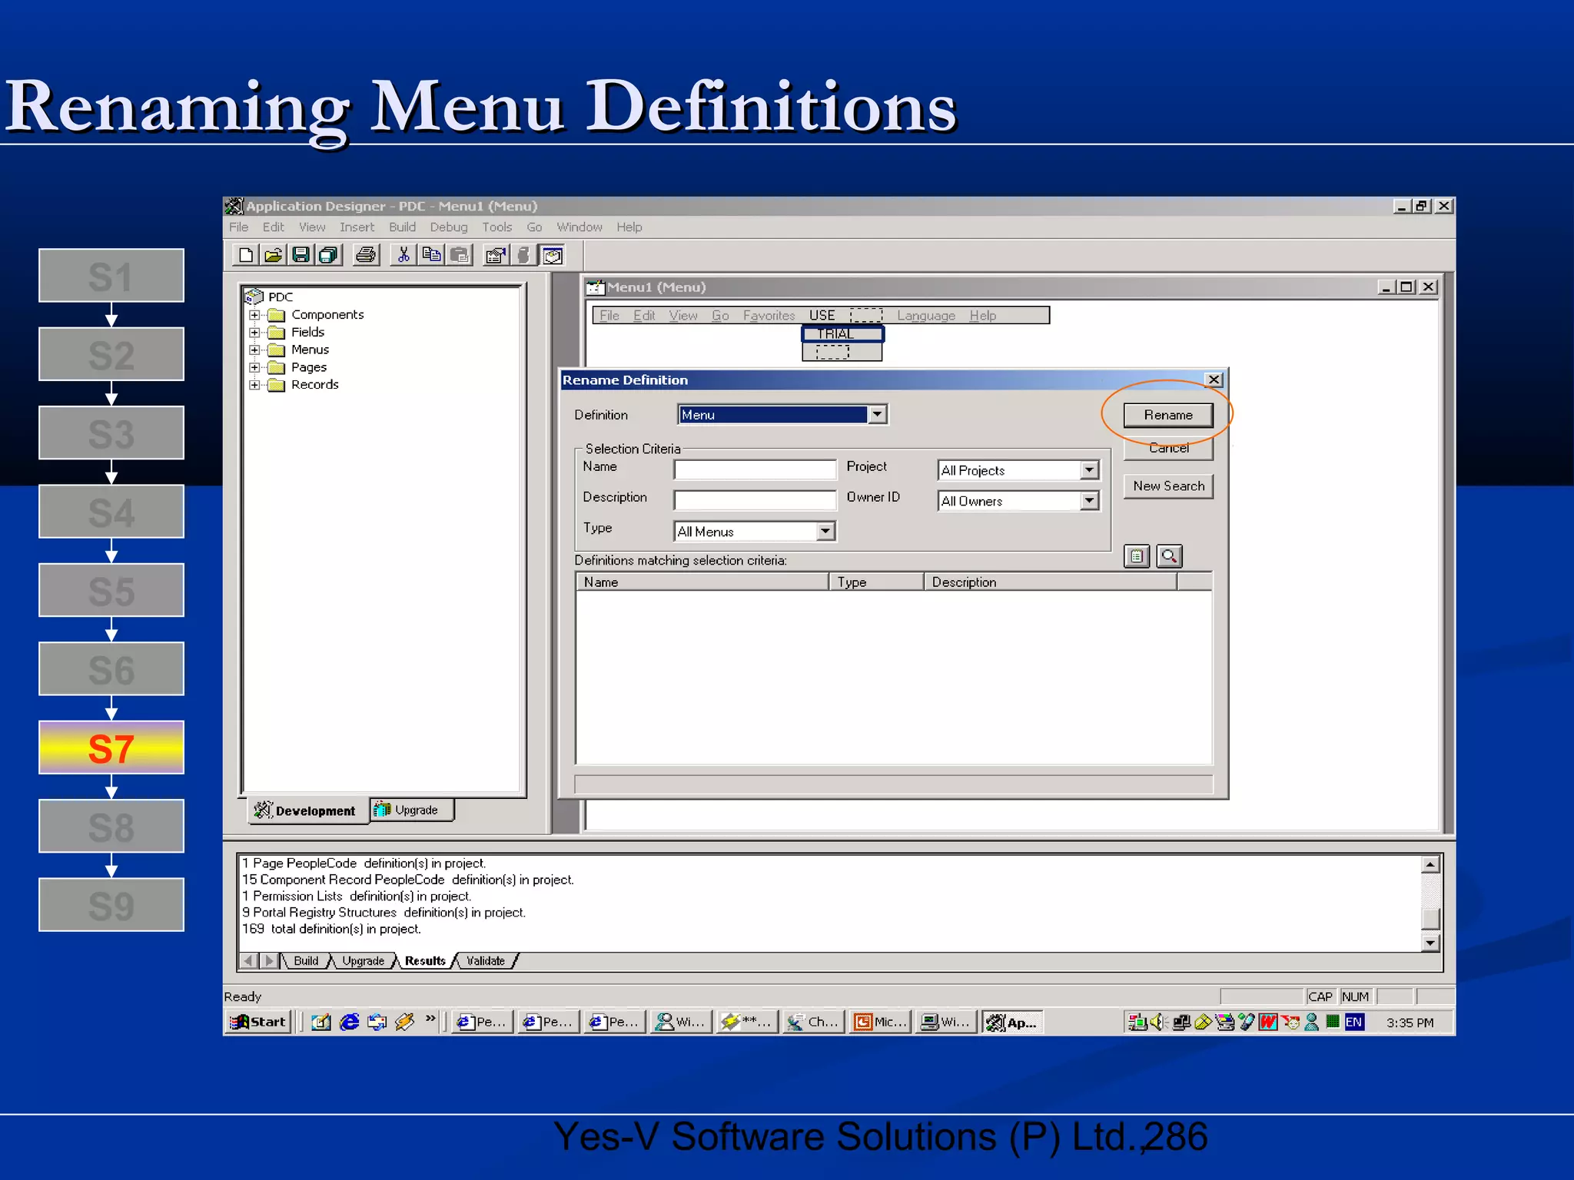Viewport: 1574px width, 1180px height.
Task: Click the Open folder toolbar icon
Action: coord(274,255)
